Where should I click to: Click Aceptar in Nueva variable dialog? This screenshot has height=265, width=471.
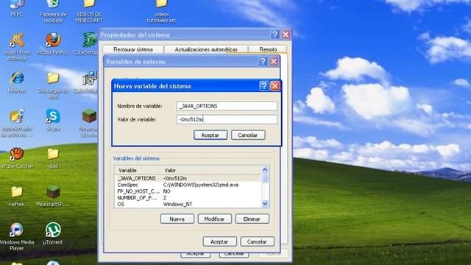[210, 135]
